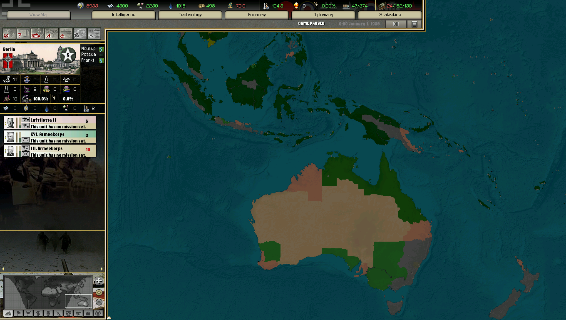Select the political map mode flag icon
Screen dimensions: 566x320
18,313
